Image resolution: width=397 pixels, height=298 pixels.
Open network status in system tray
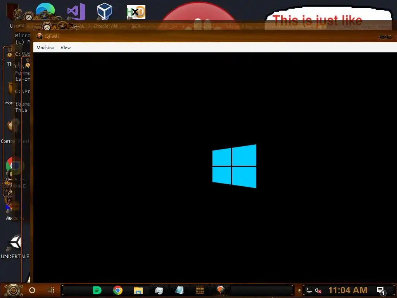pyautogui.click(x=309, y=290)
